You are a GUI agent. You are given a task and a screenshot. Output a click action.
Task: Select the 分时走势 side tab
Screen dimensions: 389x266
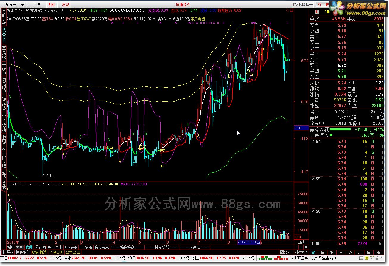pos(4,17)
